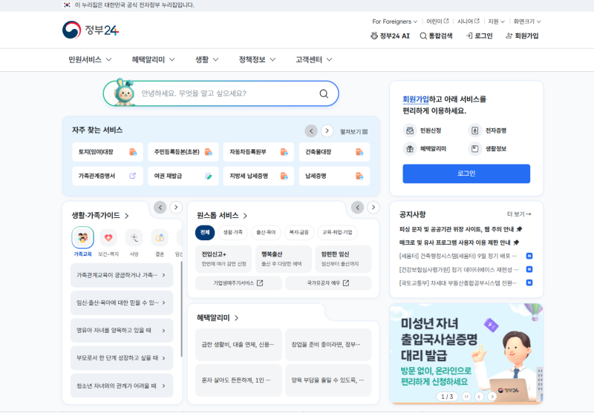The width and height of the screenshot is (594, 413).
Task: Select the 사망 category icon
Action: click(134, 237)
